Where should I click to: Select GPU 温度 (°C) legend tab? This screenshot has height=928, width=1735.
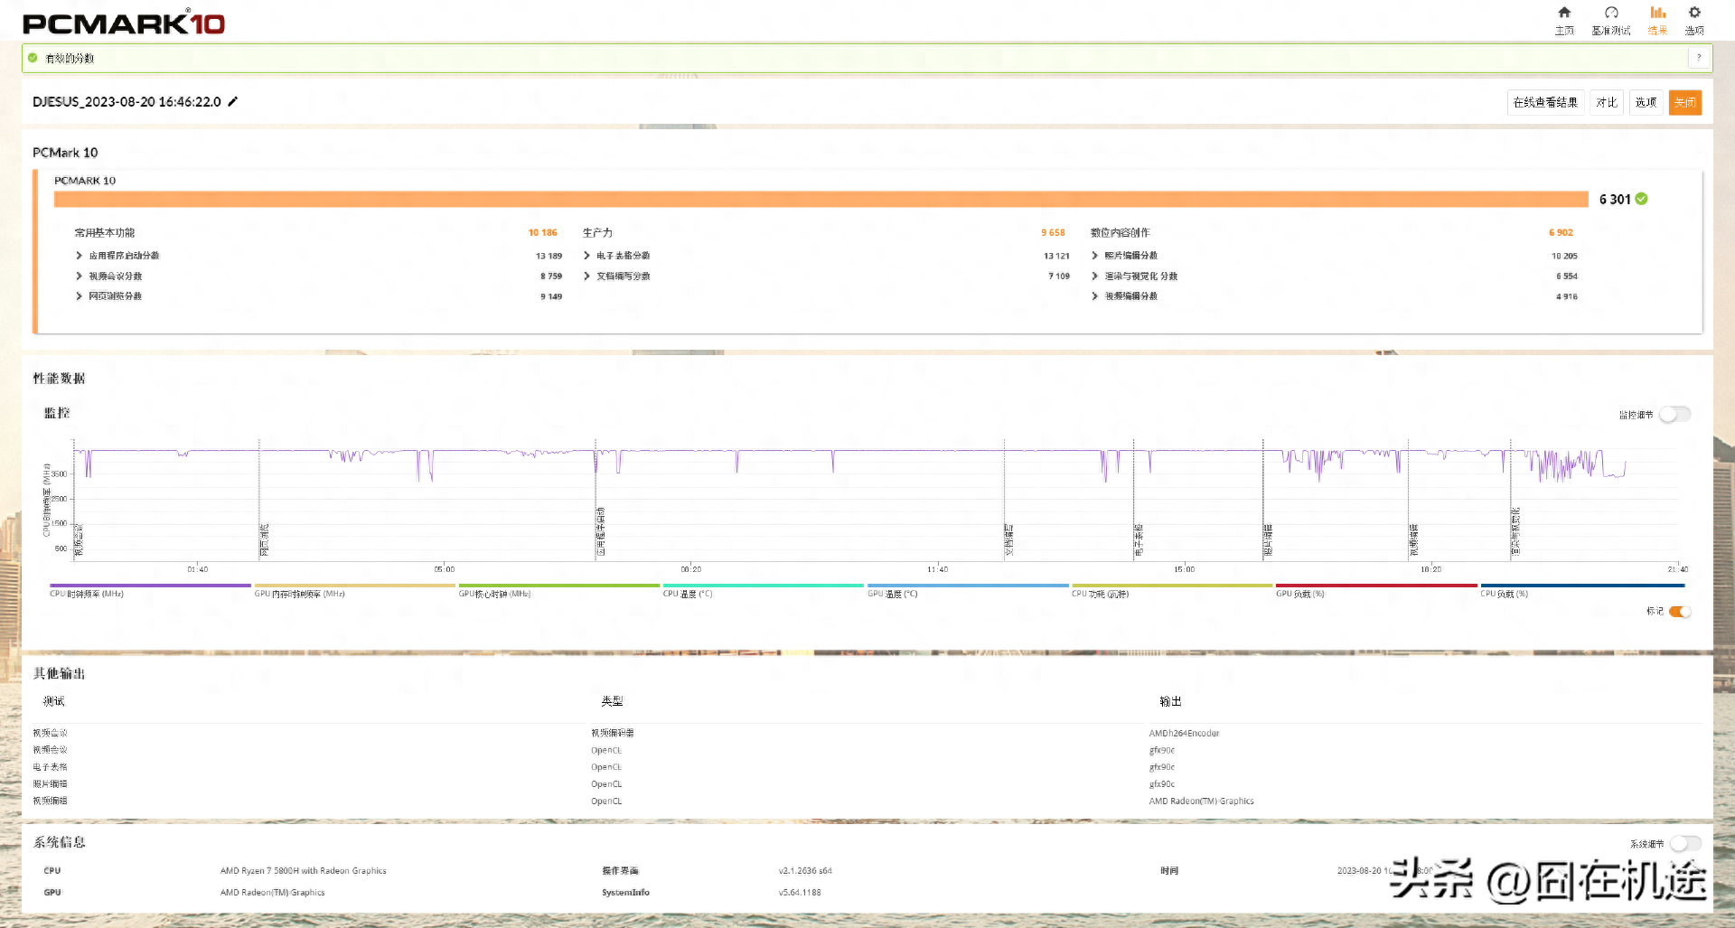pyautogui.click(x=968, y=591)
